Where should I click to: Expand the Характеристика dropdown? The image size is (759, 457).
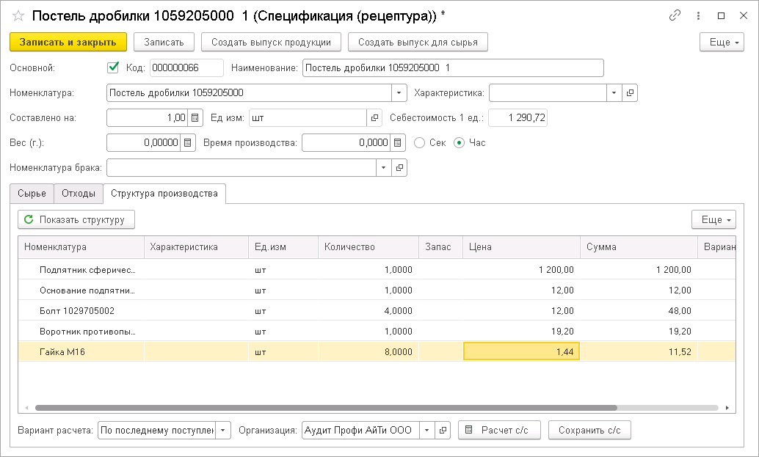pos(614,93)
